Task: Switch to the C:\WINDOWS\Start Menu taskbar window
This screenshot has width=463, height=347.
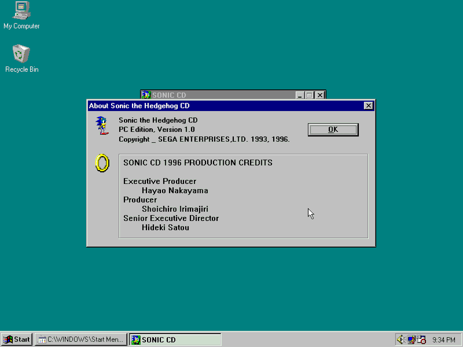Action: click(81, 339)
